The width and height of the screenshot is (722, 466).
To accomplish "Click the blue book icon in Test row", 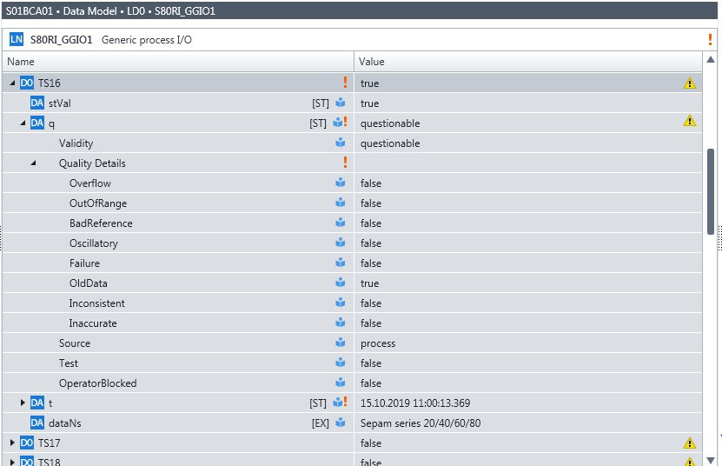I will [341, 363].
